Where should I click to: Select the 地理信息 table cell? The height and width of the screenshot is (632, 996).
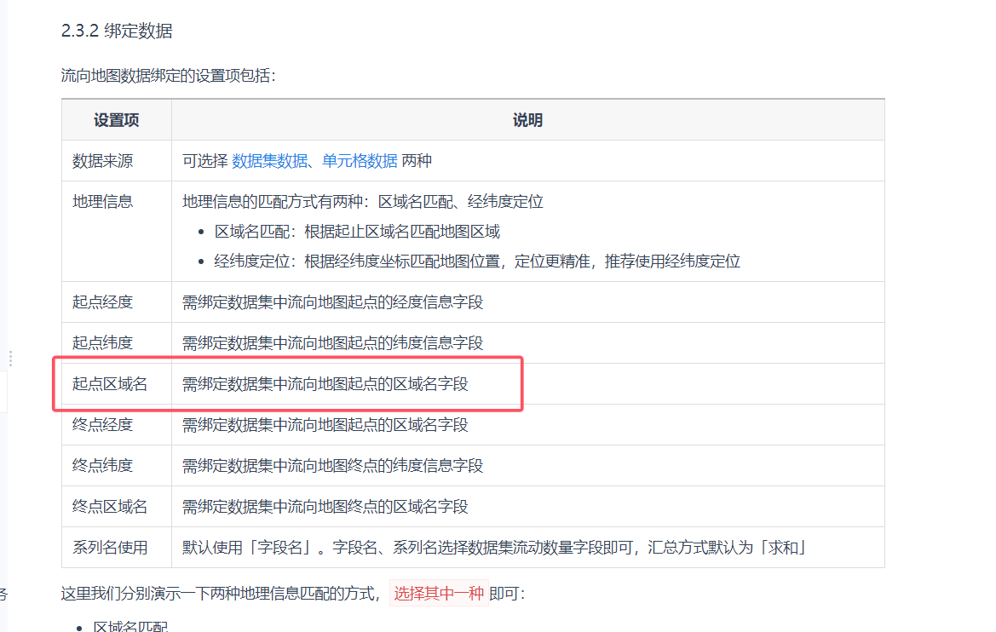[102, 202]
